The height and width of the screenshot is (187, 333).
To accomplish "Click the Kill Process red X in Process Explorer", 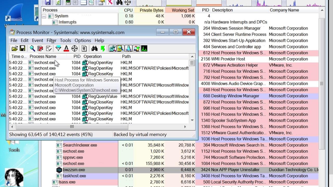I will point(110,3).
